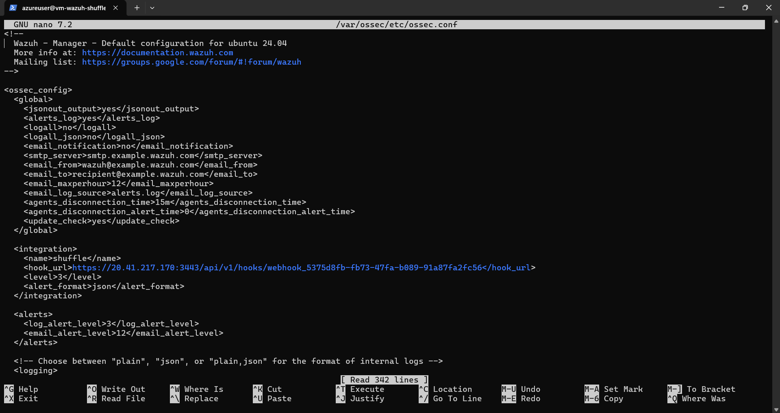The image size is (780, 413).
Task: Click the ^W Where Is shortcut
Action: [197, 389]
